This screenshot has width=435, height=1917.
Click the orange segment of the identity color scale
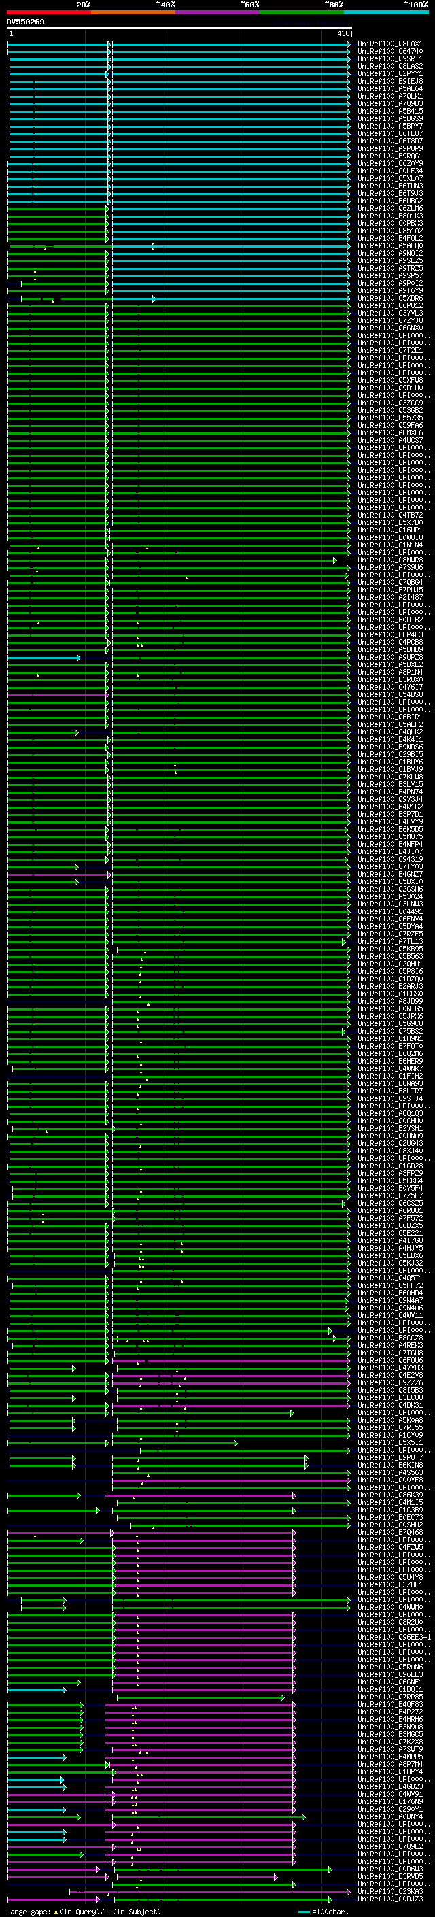[x=133, y=12]
